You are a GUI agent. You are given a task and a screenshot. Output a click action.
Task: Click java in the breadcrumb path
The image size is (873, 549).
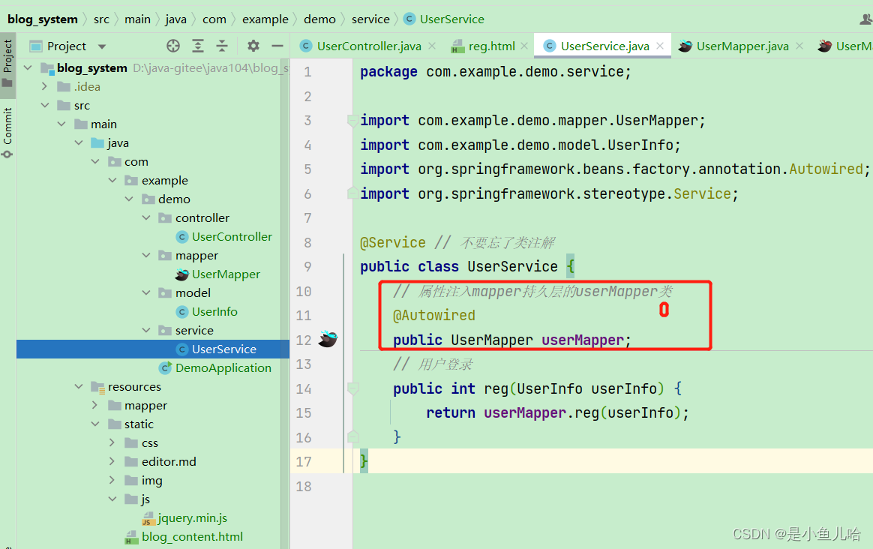(x=176, y=19)
